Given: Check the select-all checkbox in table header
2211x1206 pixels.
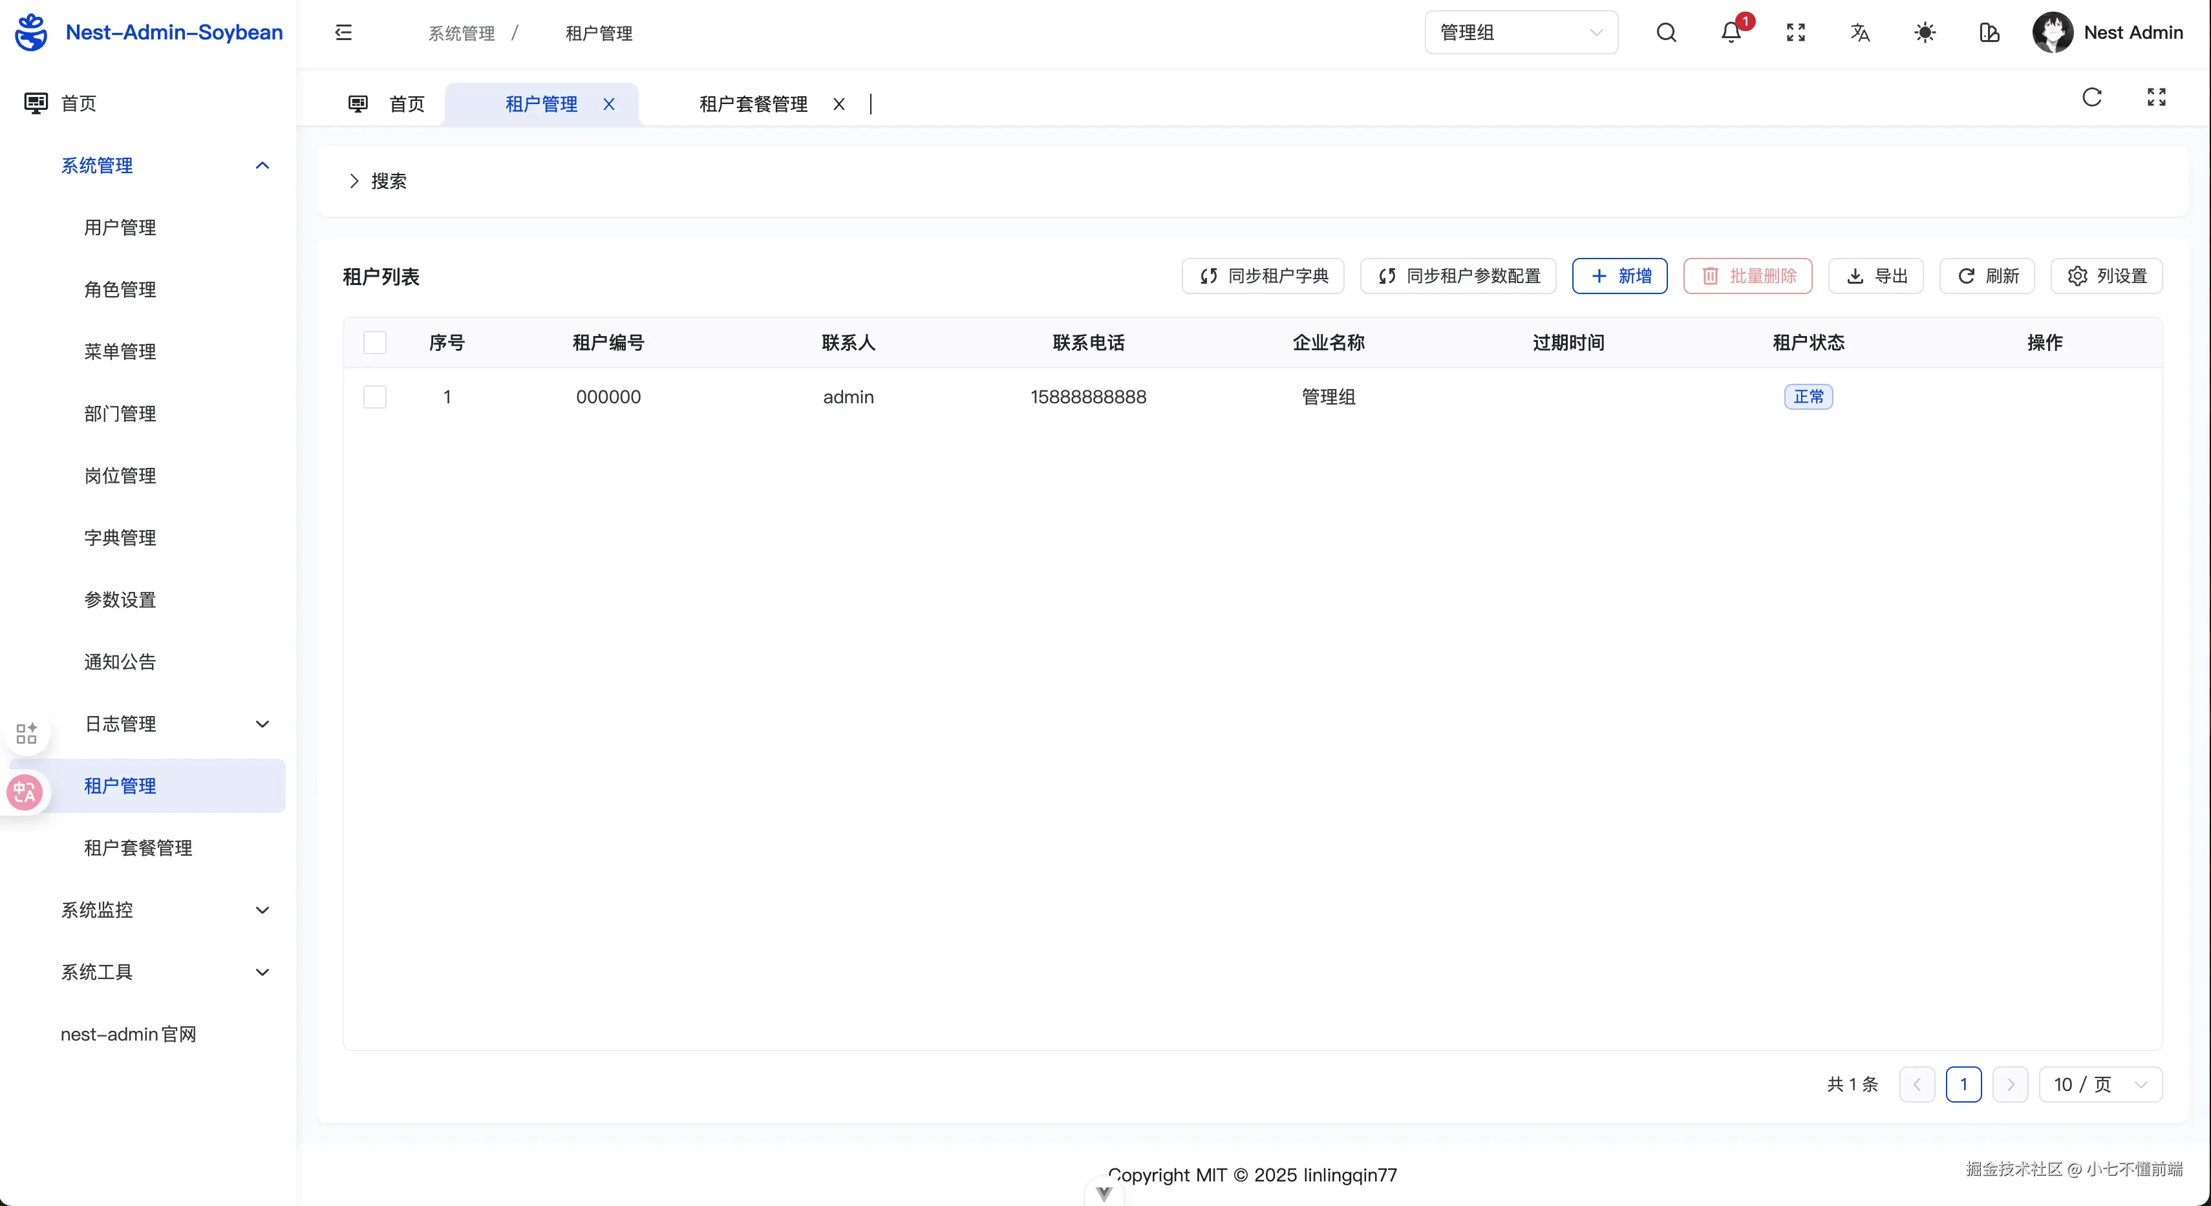Looking at the screenshot, I should click(375, 343).
